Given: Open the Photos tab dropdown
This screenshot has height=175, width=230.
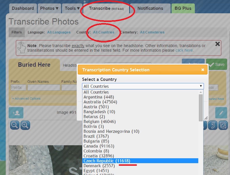Looking at the screenshot, I should point(49,8).
